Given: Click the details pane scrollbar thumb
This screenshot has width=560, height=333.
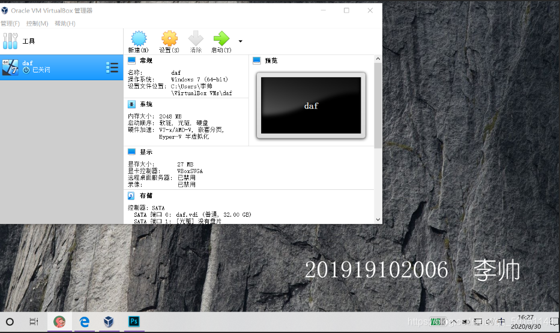Looking at the screenshot, I should [x=378, y=105].
